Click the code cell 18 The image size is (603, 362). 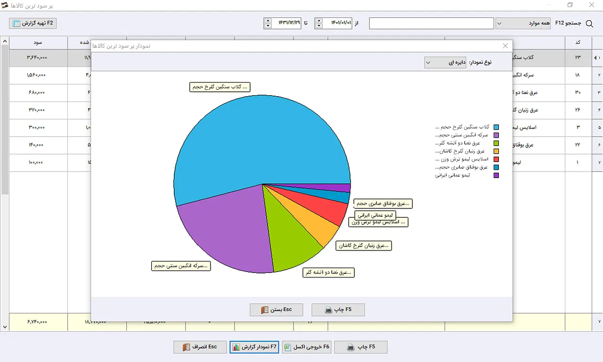tap(578, 75)
